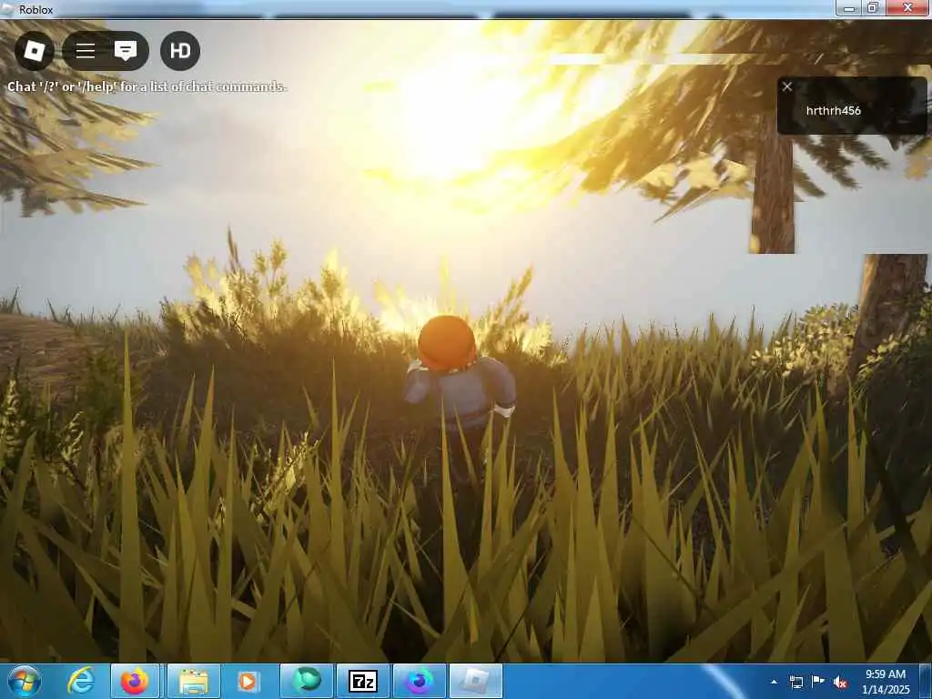Click the muted volume tray icon
Image resolution: width=932 pixels, height=699 pixels.
[x=840, y=683]
